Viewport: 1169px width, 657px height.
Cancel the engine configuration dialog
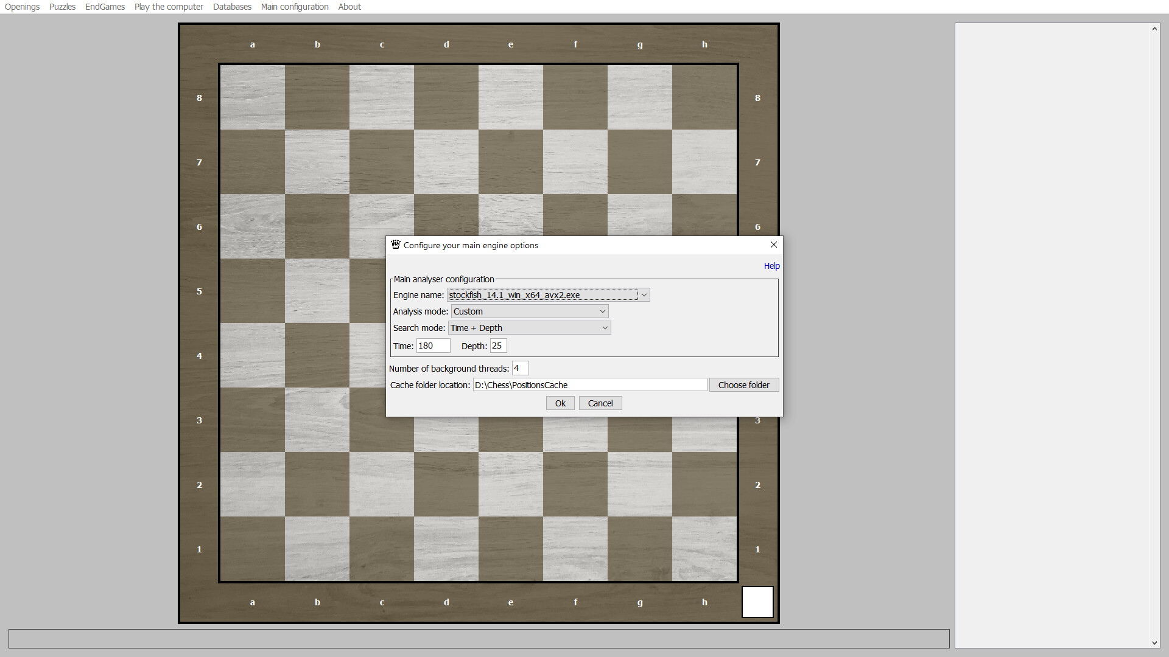[x=600, y=403]
